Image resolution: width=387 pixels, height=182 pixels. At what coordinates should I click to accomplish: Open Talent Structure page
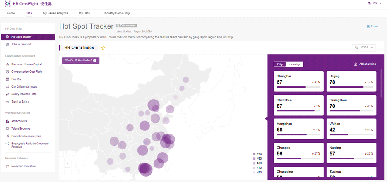[x=21, y=129]
